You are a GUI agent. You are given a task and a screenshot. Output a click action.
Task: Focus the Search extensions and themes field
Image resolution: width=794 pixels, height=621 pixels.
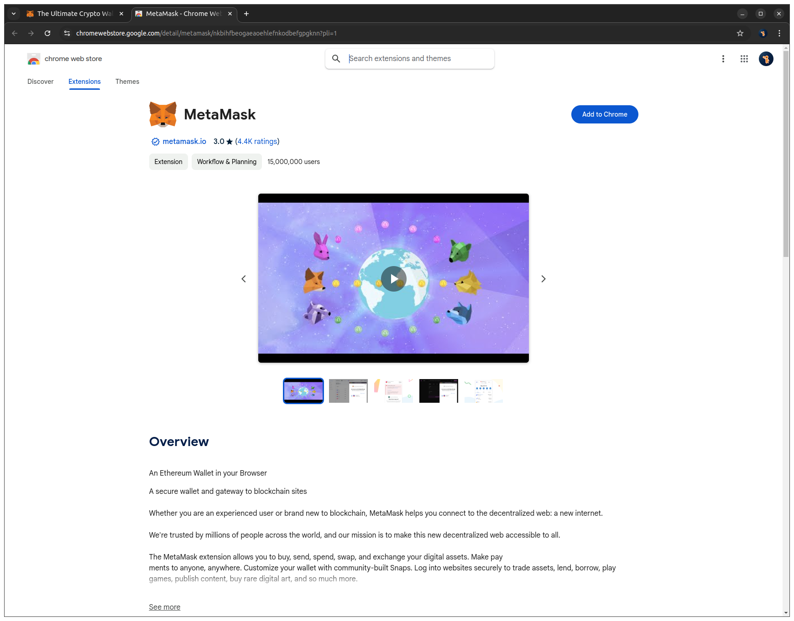tap(410, 59)
